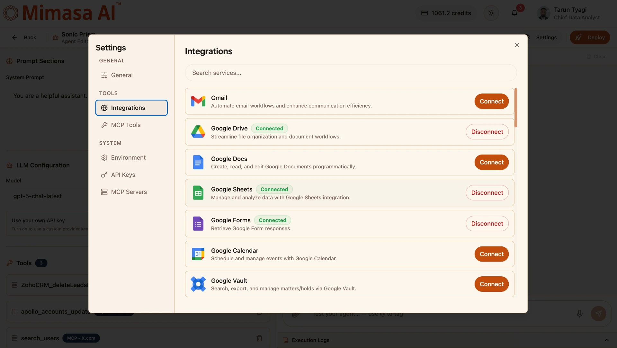
Task: Click the Google Drive logo icon
Action: pyautogui.click(x=198, y=132)
